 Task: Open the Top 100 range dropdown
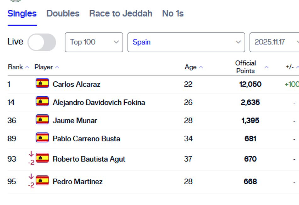coord(94,42)
